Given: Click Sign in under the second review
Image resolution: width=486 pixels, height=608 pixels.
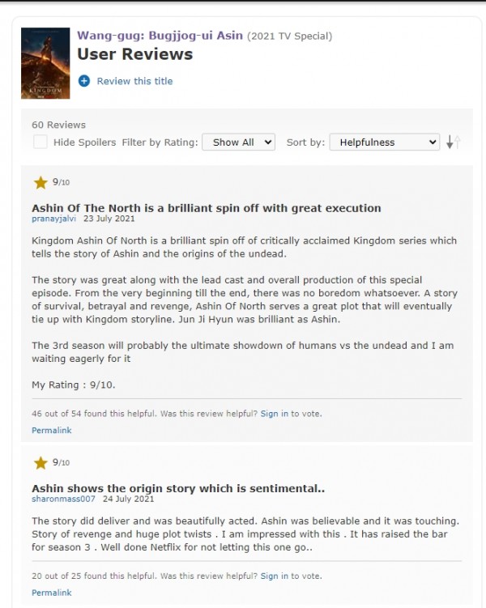Looking at the screenshot, I should click(274, 576).
